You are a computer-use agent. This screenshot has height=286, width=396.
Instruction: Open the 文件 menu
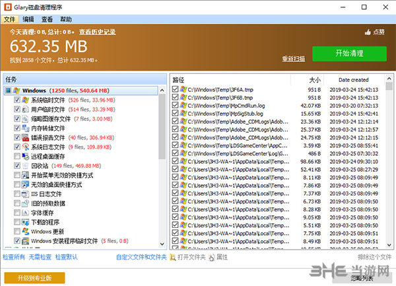click(x=10, y=19)
